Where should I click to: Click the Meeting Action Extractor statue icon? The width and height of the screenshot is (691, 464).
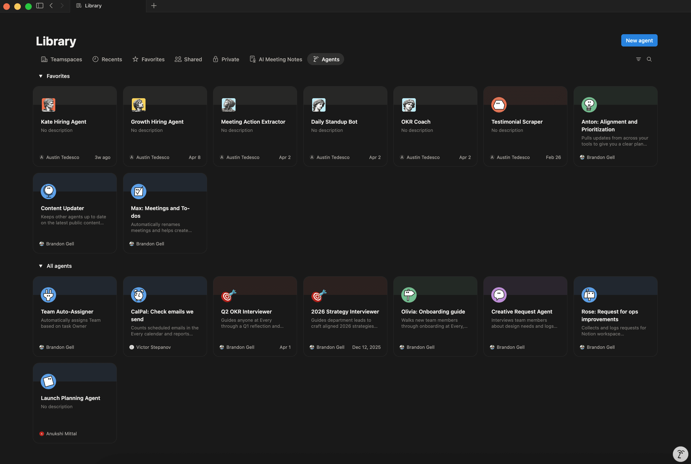[228, 105]
